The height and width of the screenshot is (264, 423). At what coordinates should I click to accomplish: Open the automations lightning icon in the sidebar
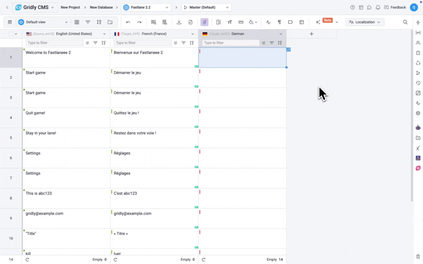(x=418, y=23)
